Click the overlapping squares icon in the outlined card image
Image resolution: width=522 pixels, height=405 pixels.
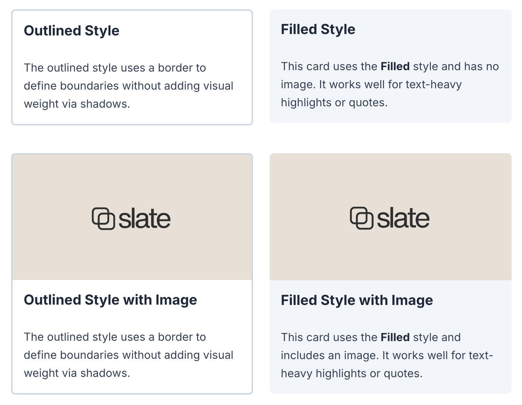pyautogui.click(x=103, y=219)
